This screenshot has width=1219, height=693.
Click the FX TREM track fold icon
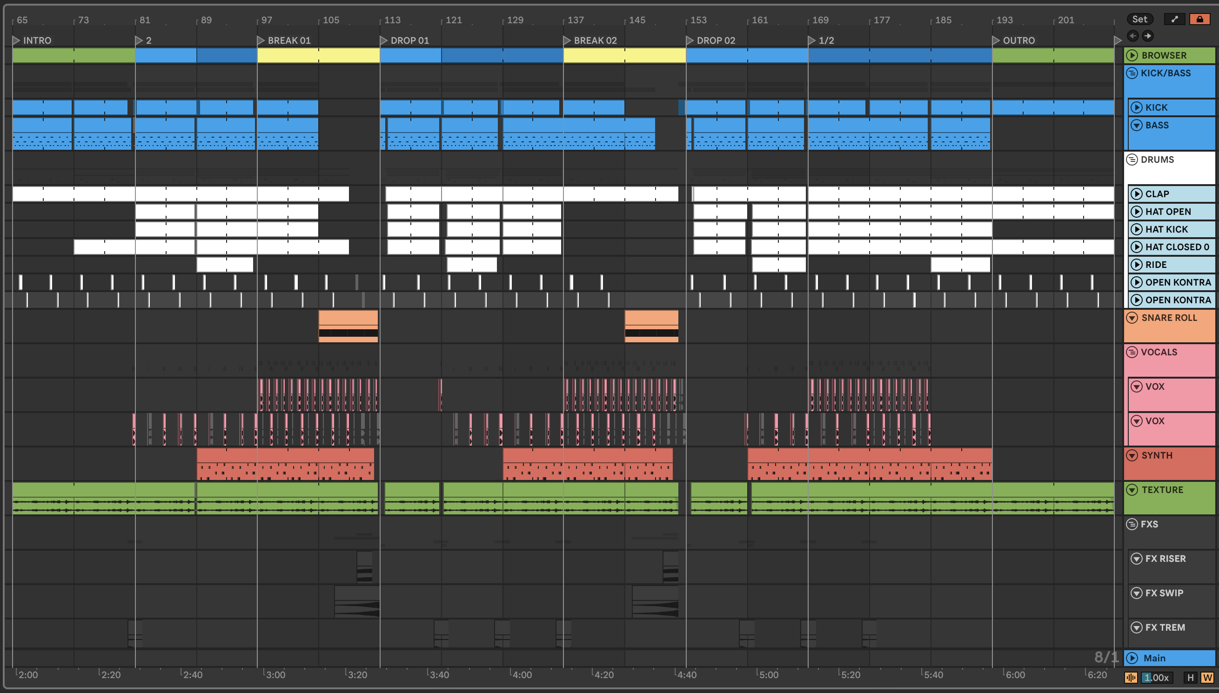coord(1137,627)
